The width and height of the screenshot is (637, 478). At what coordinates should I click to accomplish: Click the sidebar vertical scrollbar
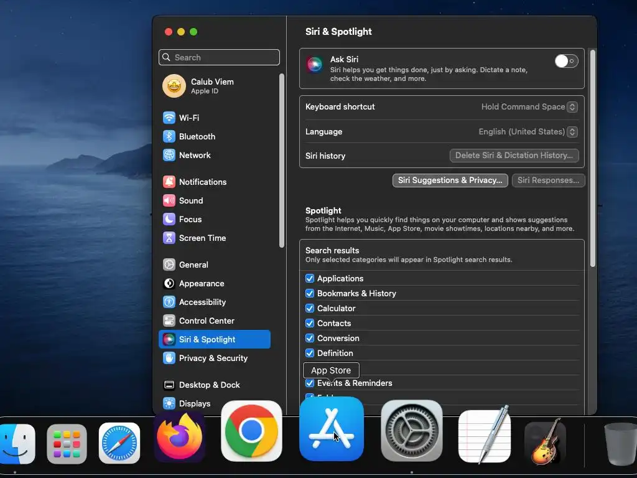tap(282, 160)
